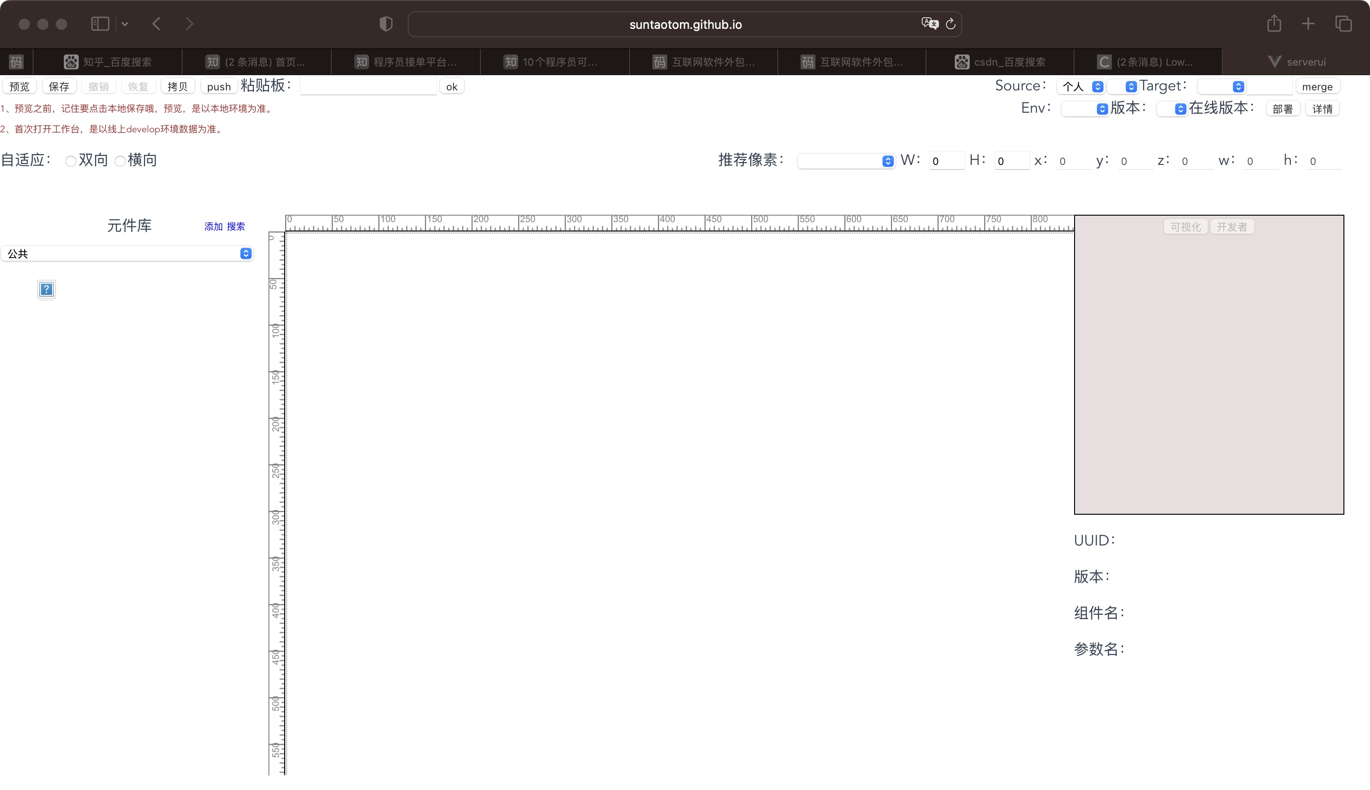Open the second Source dropdown
This screenshot has height=790, width=1370.
(1123, 86)
